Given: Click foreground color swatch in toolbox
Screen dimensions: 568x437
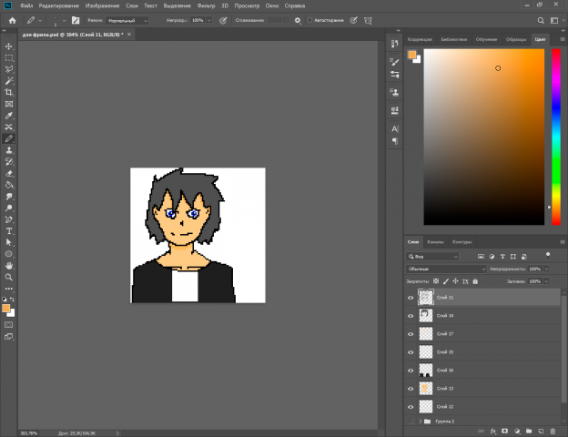Looking at the screenshot, I should click(x=6, y=309).
